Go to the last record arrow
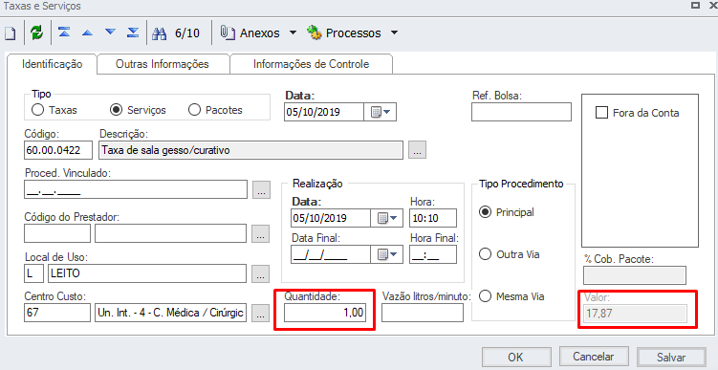This screenshot has height=370, width=718. click(x=133, y=33)
